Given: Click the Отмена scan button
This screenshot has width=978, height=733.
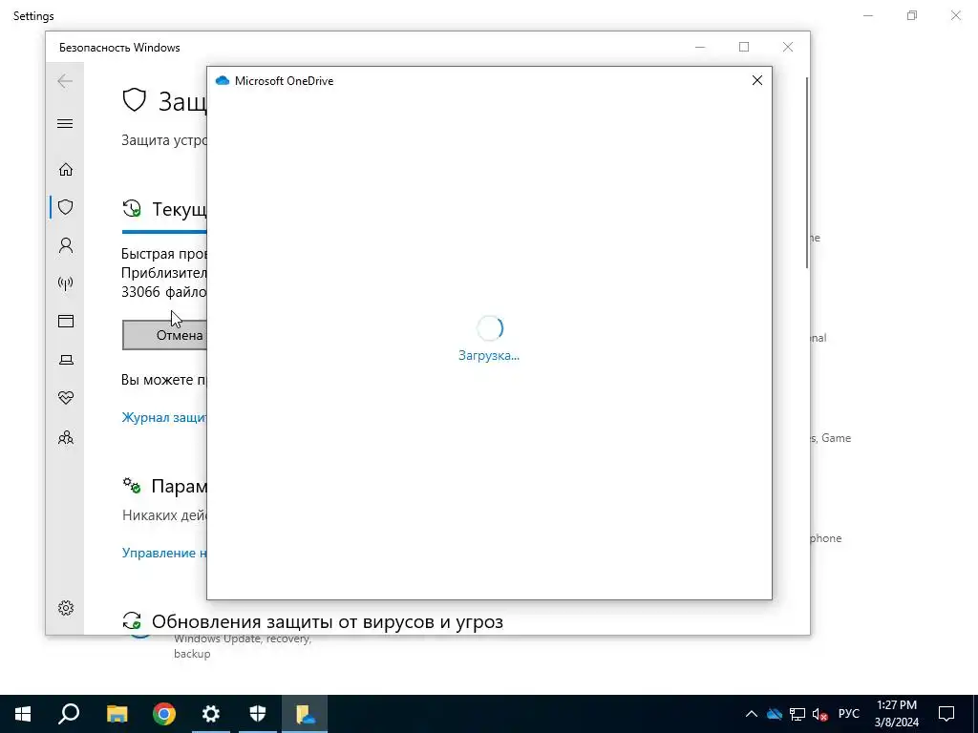Looking at the screenshot, I should (x=164, y=335).
